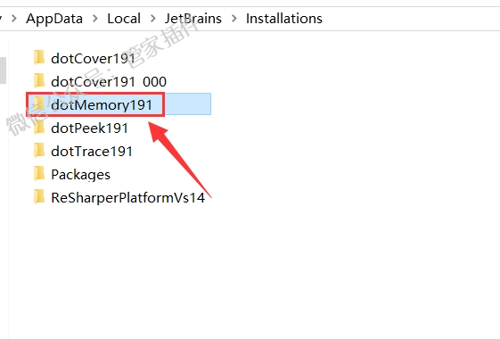The height and width of the screenshot is (339, 500).
Task: Select the dotPeek191 folder icon
Action: [x=39, y=128]
